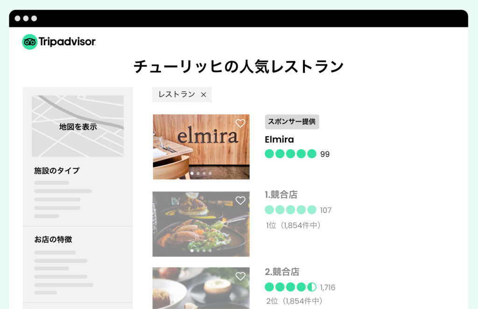
Task: Remove the レストラン filter chip
Action: (x=204, y=95)
